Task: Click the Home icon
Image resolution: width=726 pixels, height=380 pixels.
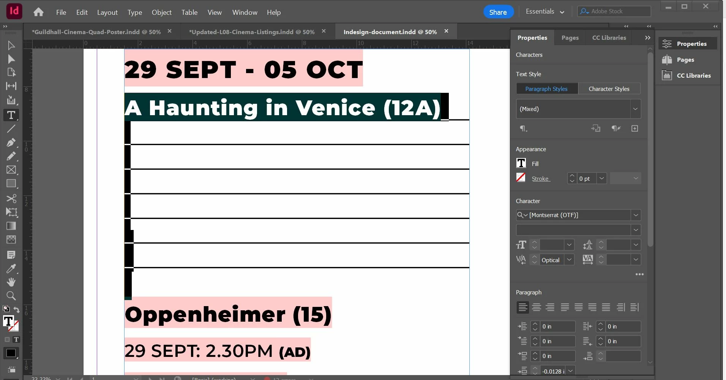Action: pos(38,12)
